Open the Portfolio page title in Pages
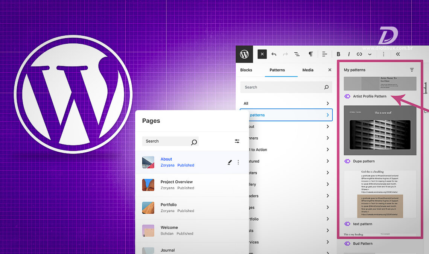Image resolution: width=429 pixels, height=254 pixels. point(169,205)
